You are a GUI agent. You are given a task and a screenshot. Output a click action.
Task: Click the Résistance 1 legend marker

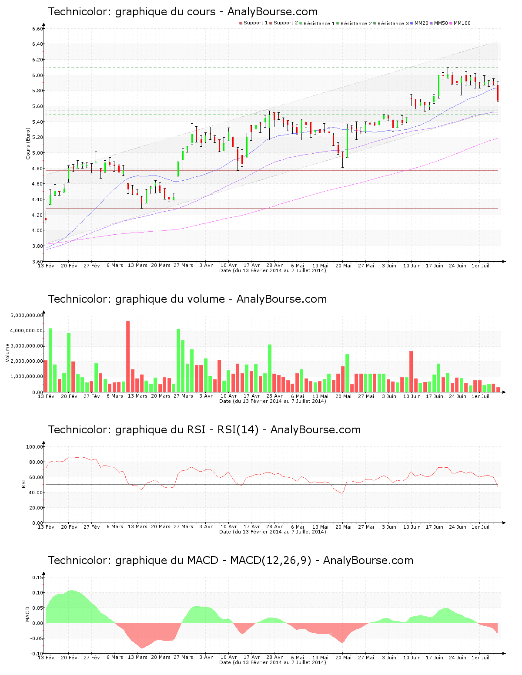click(x=301, y=23)
